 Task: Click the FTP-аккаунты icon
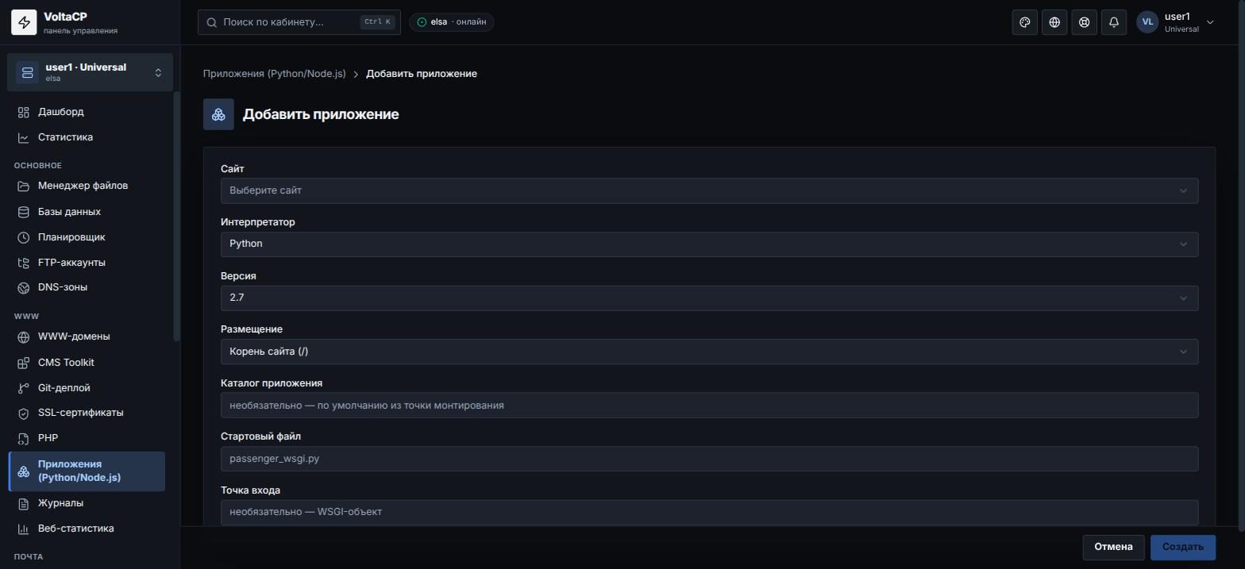pyautogui.click(x=24, y=263)
